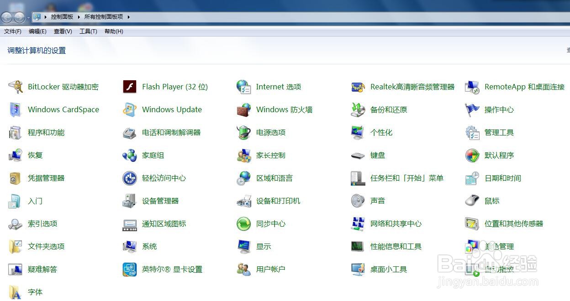
Task: Open the 设备管理器 icon
Action: point(130,201)
